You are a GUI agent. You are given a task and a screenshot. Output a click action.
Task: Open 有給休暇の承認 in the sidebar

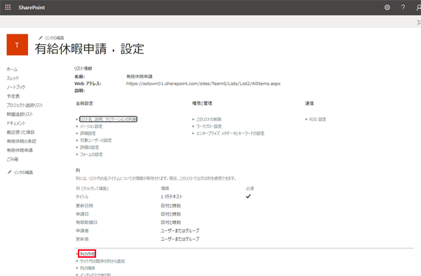click(x=22, y=141)
